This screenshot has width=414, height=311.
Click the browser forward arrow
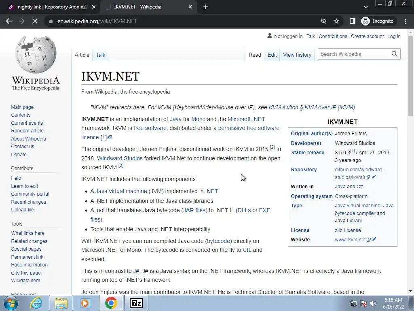[22, 21]
